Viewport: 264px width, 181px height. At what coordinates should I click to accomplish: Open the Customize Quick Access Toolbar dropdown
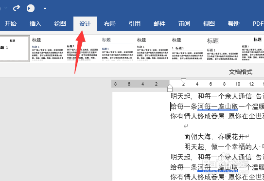(45, 8)
